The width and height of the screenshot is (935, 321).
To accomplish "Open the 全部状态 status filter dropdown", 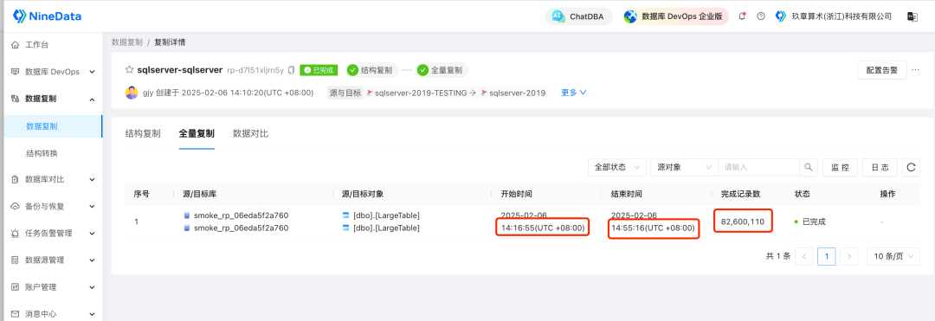I will click(617, 167).
